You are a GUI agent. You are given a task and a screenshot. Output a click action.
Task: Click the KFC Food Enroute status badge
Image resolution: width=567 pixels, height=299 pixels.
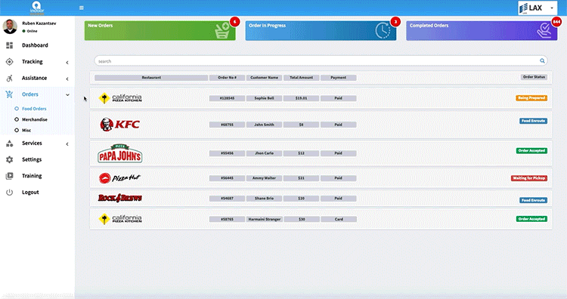point(534,121)
